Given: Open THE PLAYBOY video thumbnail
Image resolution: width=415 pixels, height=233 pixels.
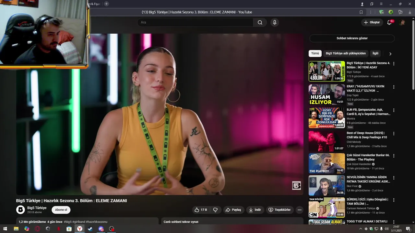Looking at the screenshot, I should click(327, 163).
